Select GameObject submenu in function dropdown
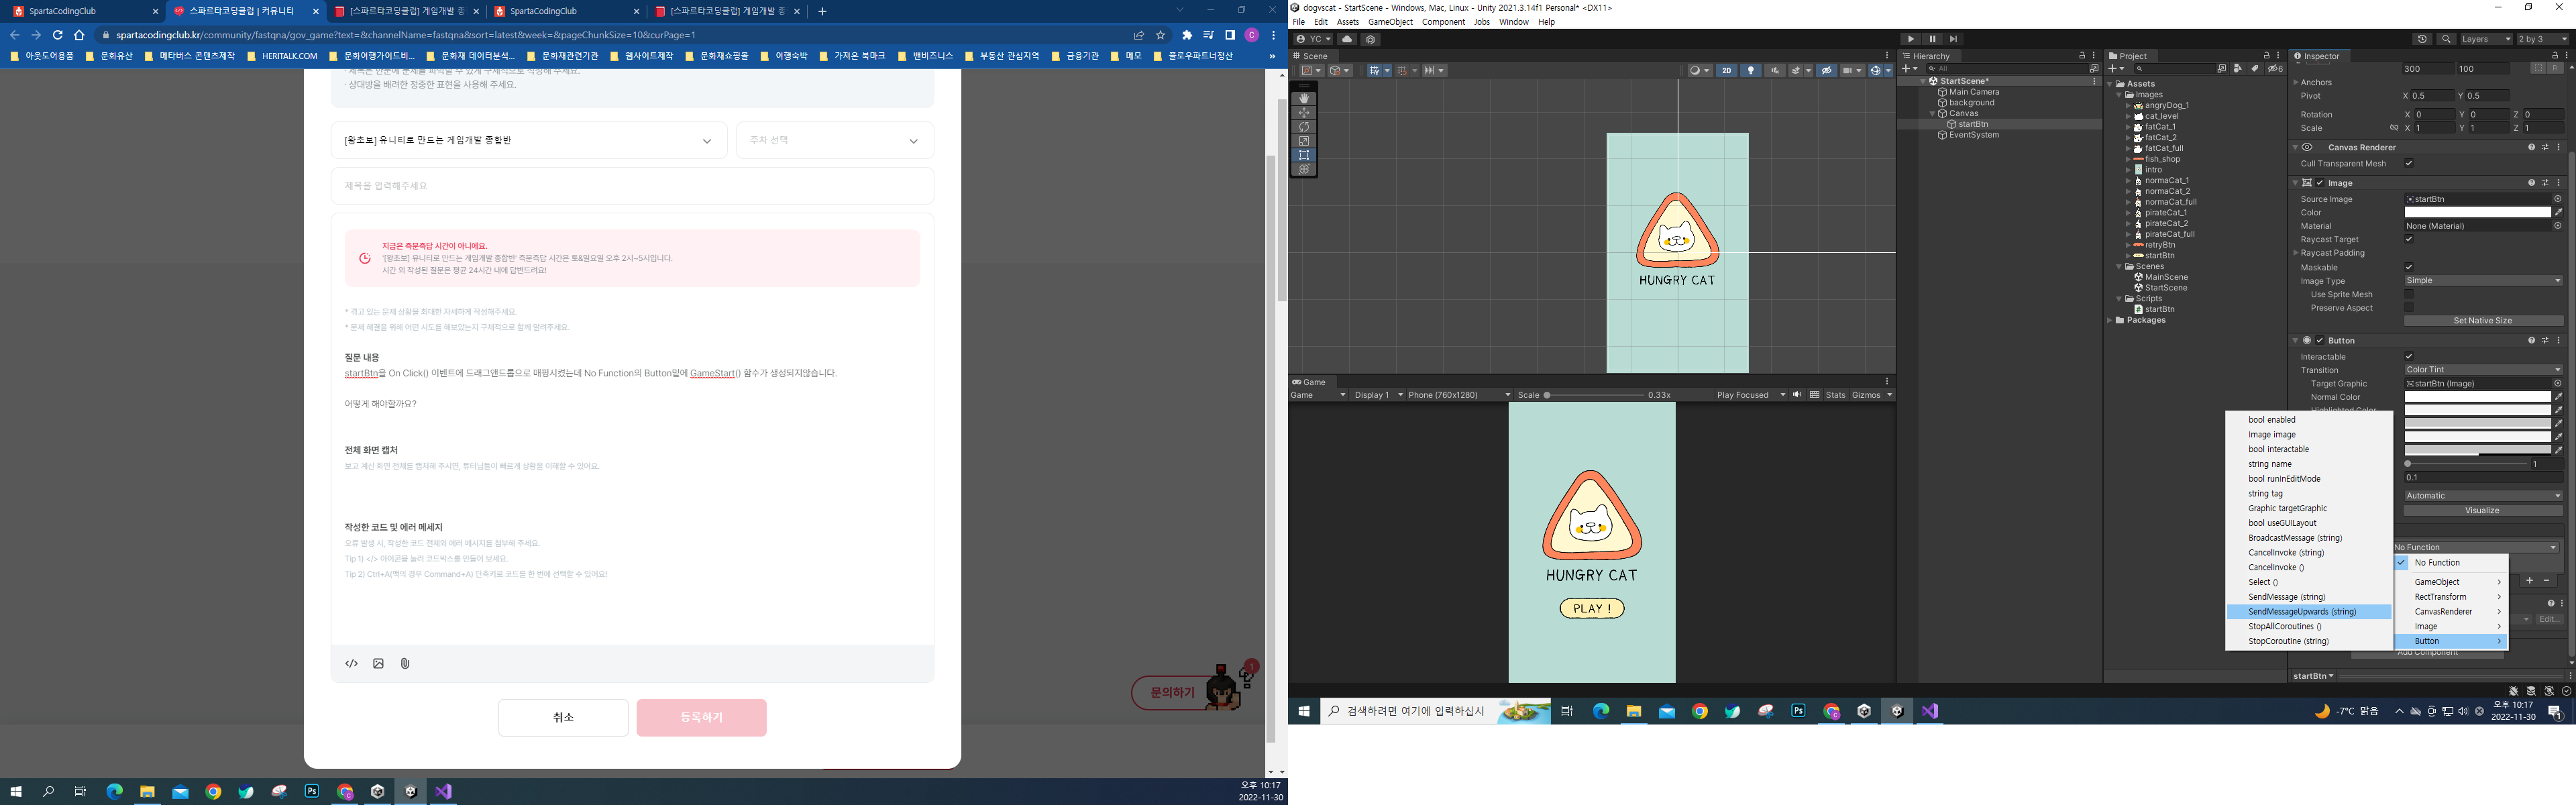Image resolution: width=2576 pixels, height=805 pixels. [x=2451, y=582]
